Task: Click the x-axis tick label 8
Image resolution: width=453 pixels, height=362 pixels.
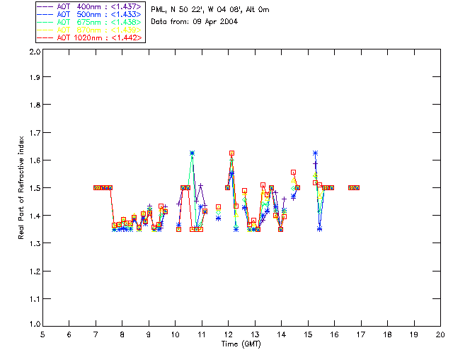Action: pyautogui.click(x=122, y=334)
